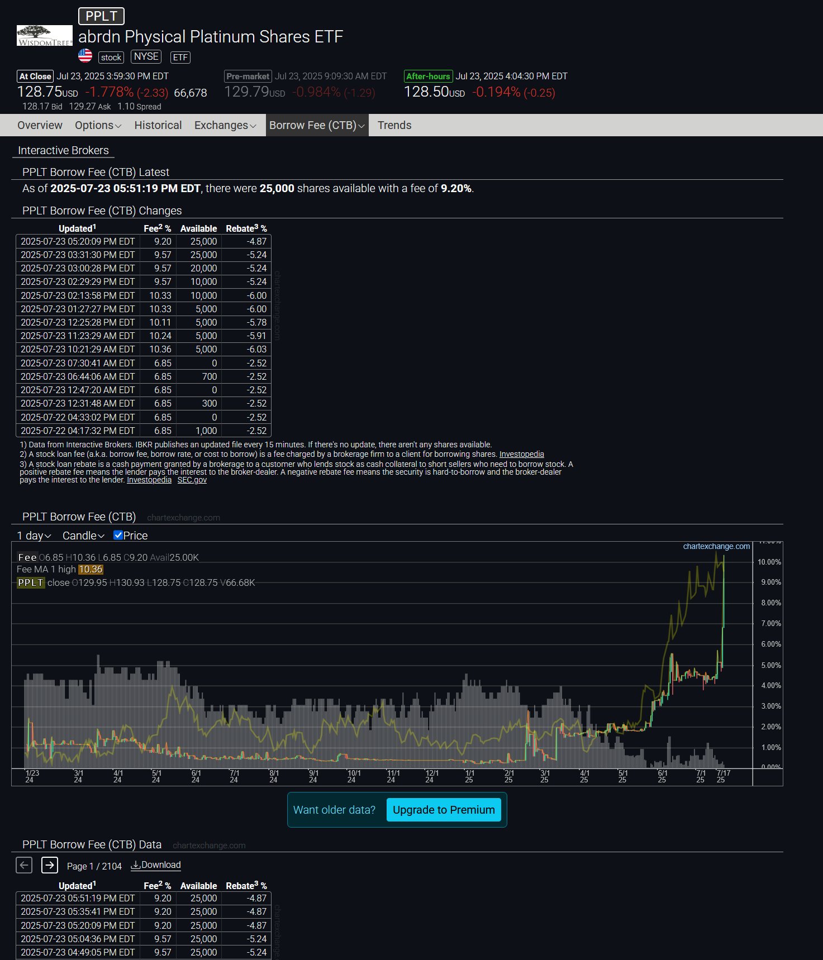Click the 2025-07-23 05:20:09 PM changes row
The image size is (823, 960).
144,241
